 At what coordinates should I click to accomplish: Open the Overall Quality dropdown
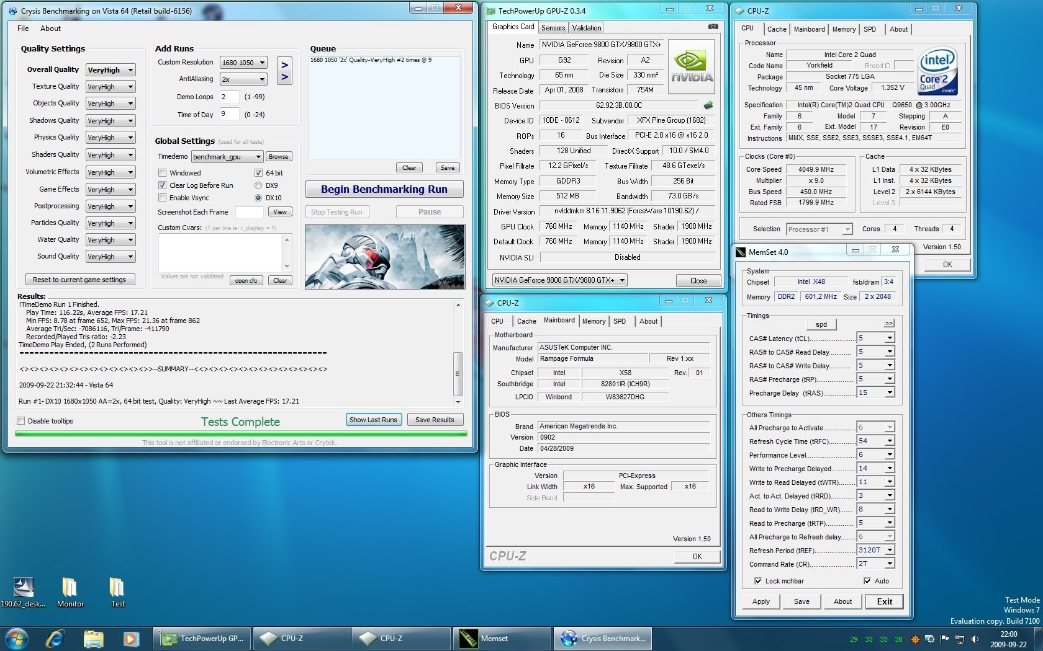(111, 70)
